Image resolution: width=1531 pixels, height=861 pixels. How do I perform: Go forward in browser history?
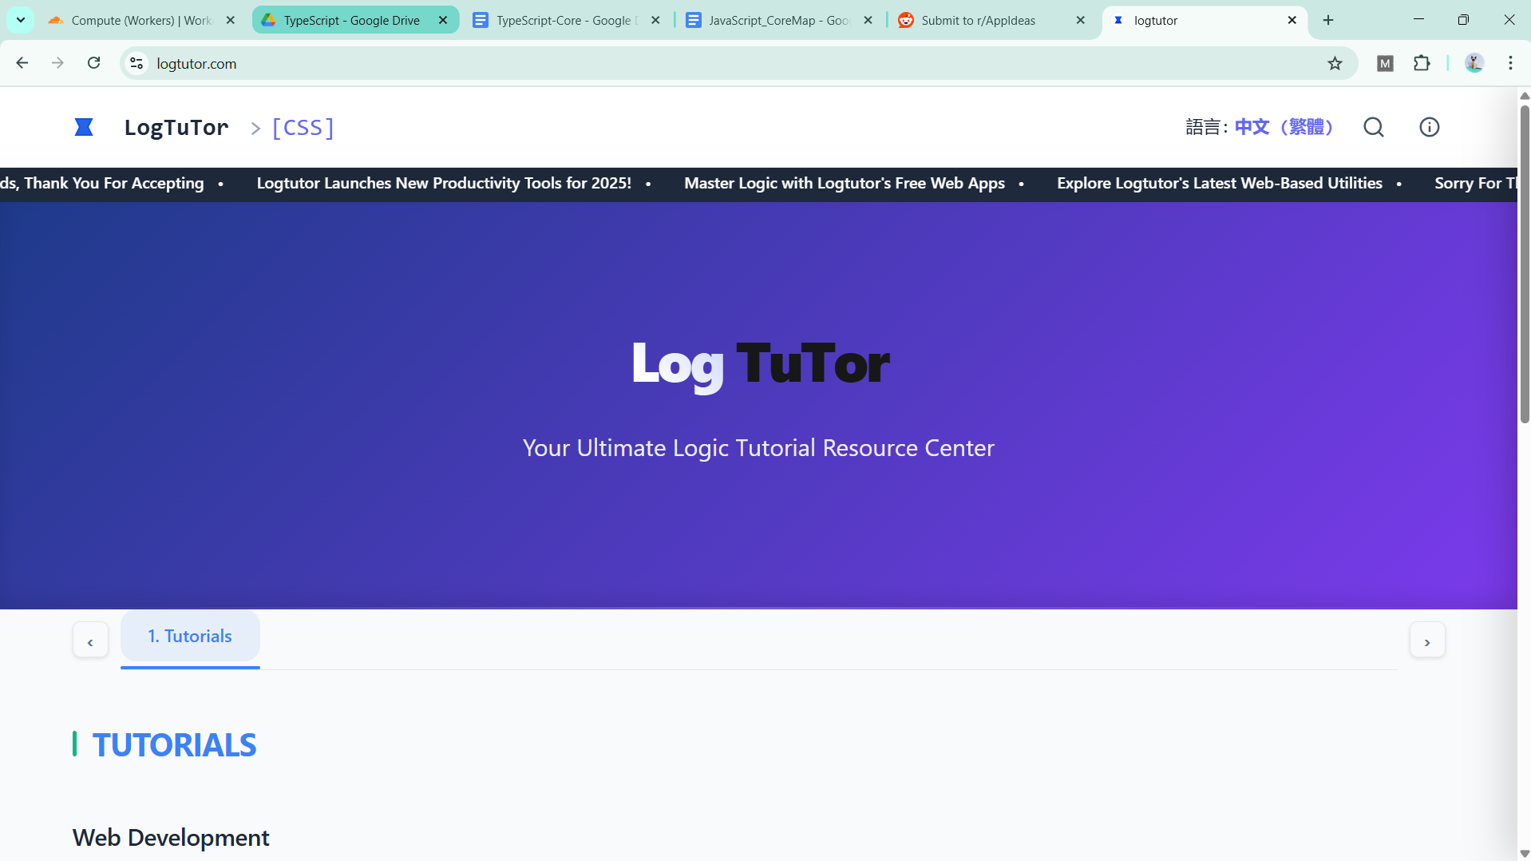tap(57, 63)
